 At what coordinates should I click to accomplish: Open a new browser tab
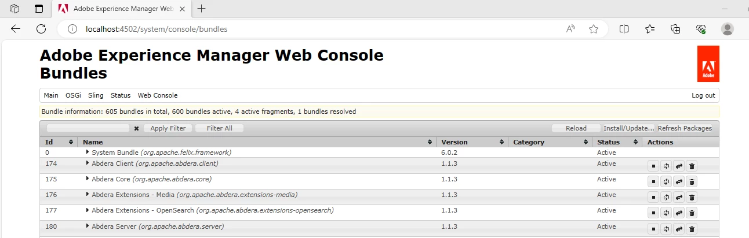click(202, 9)
